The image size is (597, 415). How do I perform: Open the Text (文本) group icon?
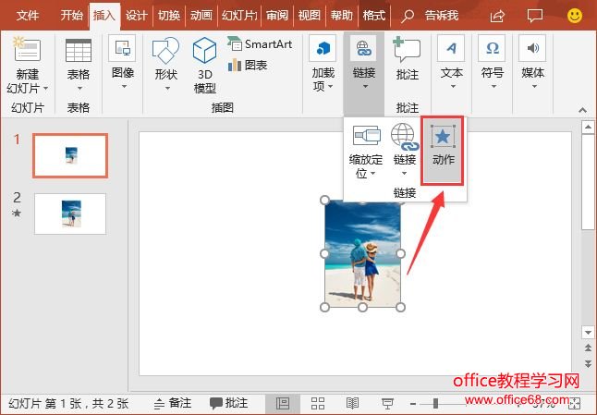tap(451, 48)
